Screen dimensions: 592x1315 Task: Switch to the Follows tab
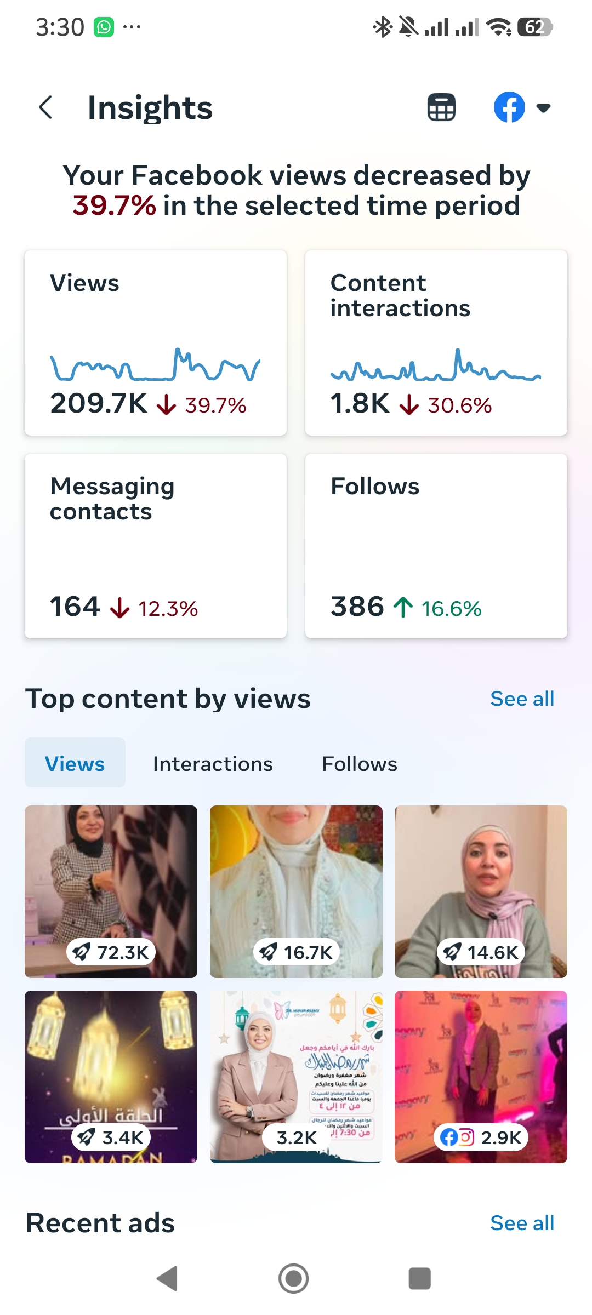pos(360,764)
